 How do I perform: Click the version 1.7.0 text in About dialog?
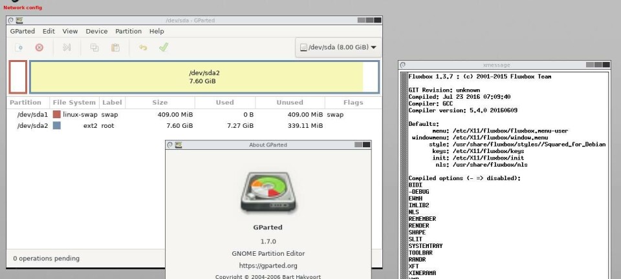pos(268,242)
